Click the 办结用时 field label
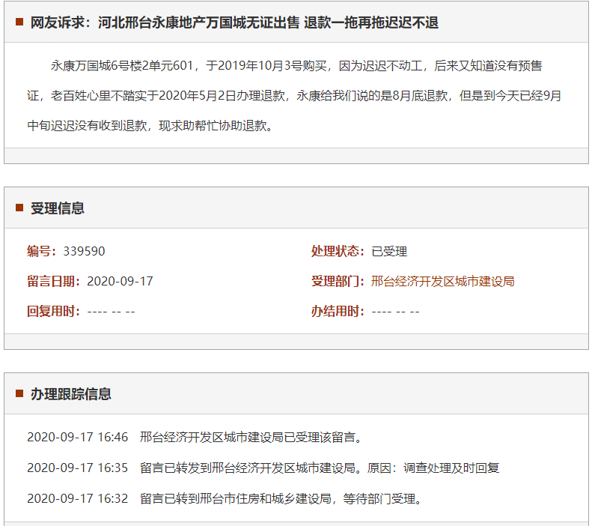 pyautogui.click(x=338, y=312)
